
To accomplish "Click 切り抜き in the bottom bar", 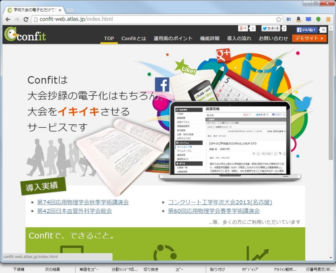I will (x=151, y=269).
